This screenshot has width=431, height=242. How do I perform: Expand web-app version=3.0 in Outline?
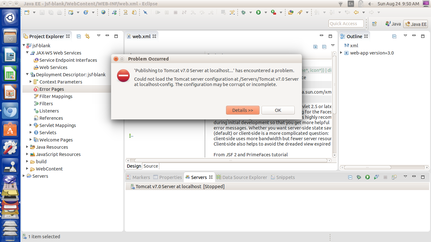(341, 53)
